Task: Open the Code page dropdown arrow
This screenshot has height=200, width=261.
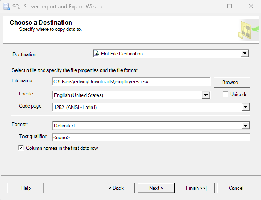Action: [246, 107]
